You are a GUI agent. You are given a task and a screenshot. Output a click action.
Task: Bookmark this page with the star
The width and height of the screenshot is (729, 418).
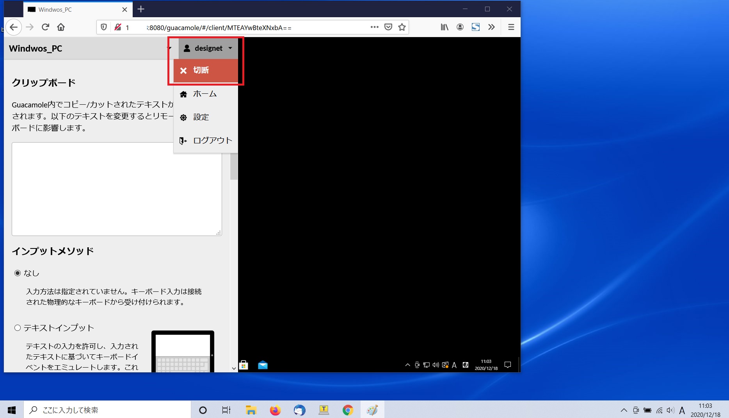[x=402, y=27]
